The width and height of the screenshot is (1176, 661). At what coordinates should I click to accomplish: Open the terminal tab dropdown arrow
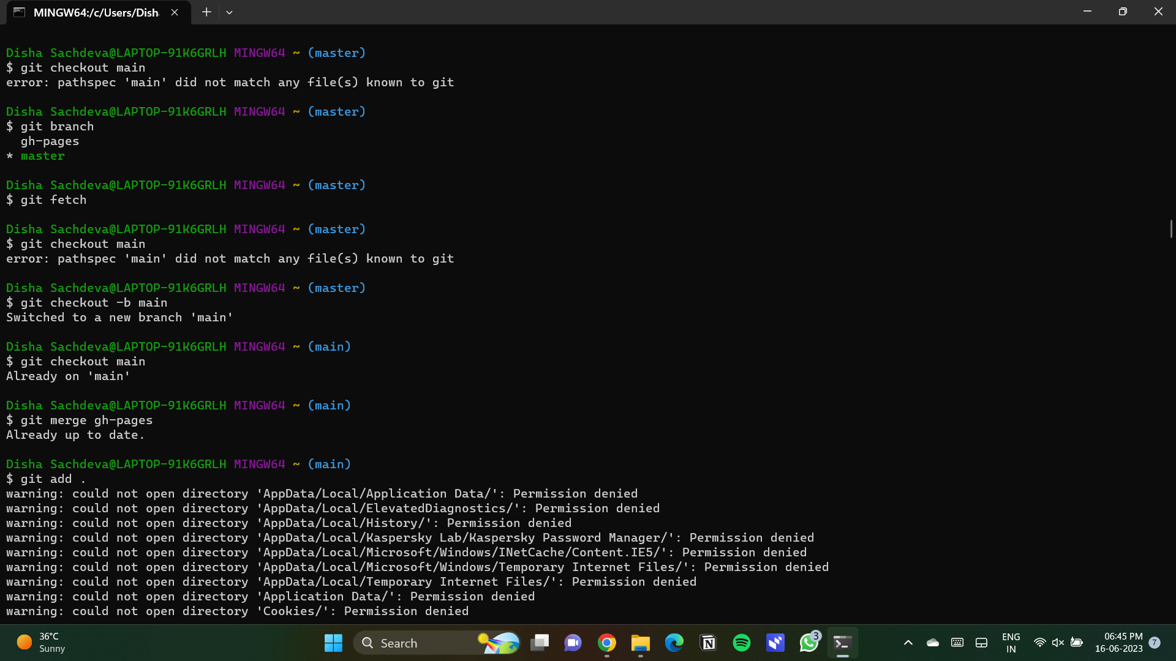tap(230, 12)
